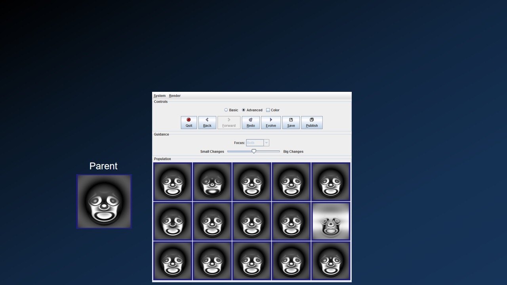Publish the selected image
The height and width of the screenshot is (285, 507).
[312, 122]
